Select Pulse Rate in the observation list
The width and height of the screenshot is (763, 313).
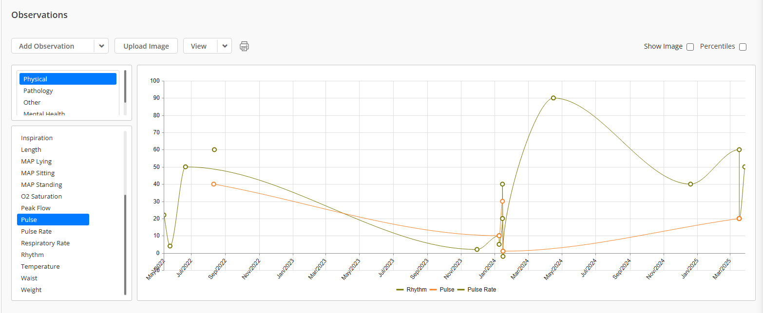[36, 231]
